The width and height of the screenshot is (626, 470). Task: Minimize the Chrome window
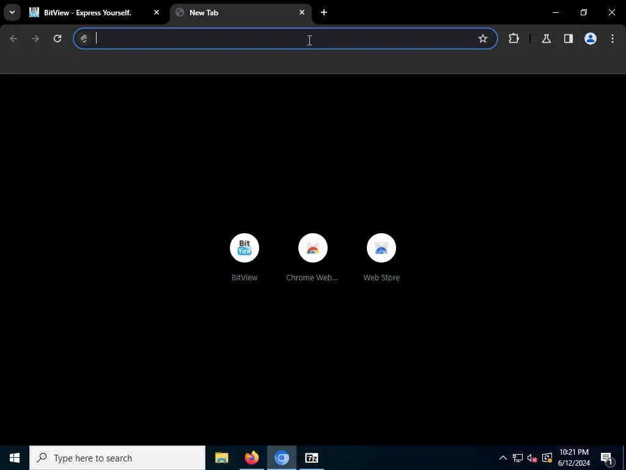point(555,12)
